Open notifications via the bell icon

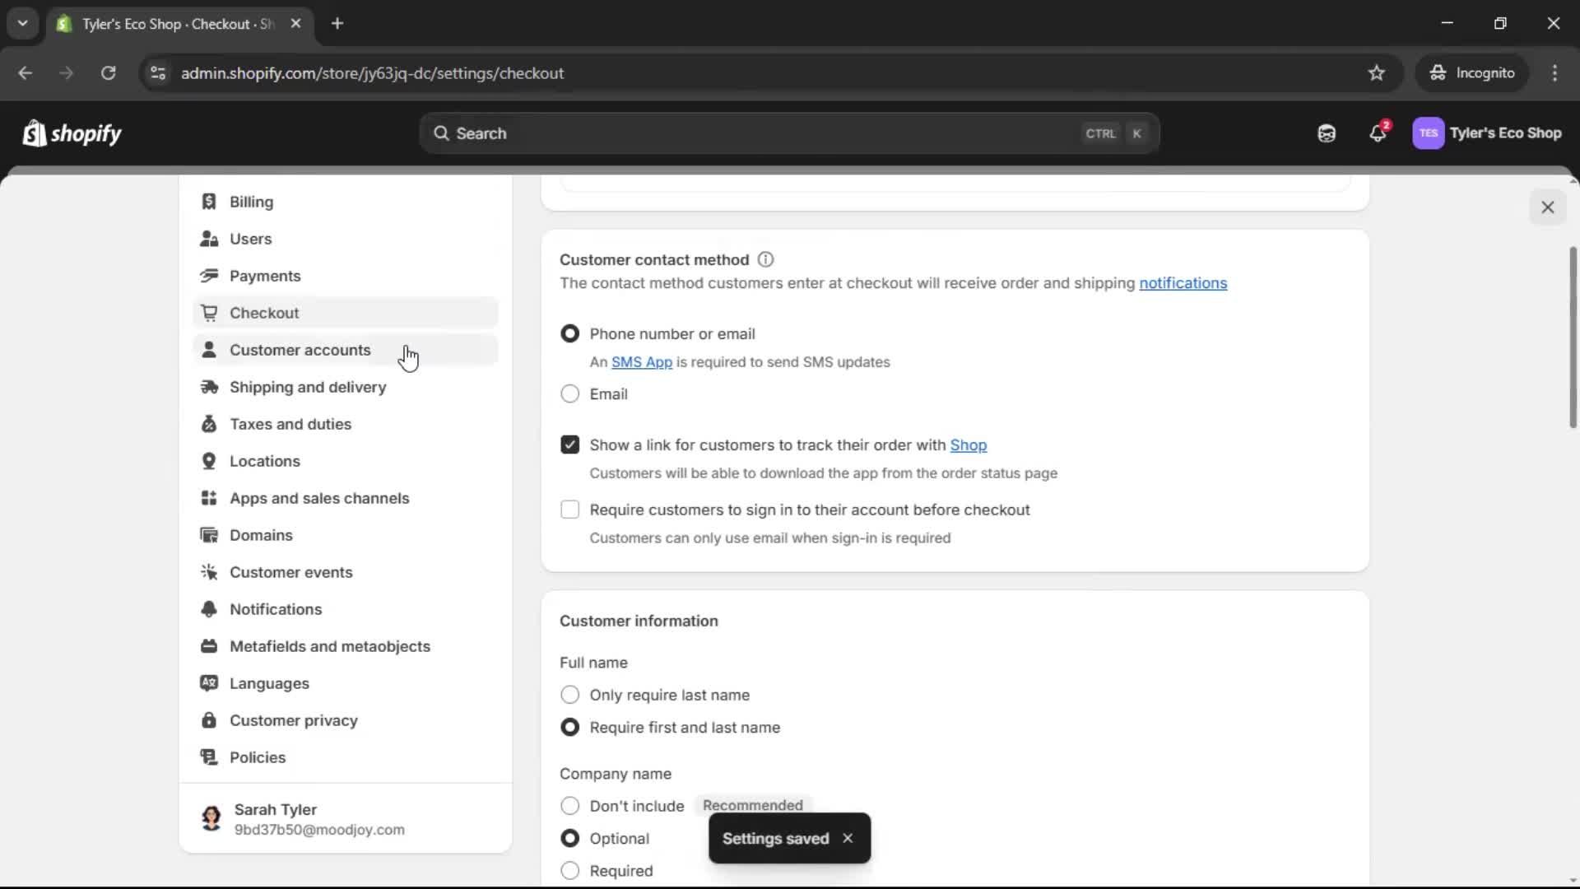click(x=1378, y=133)
